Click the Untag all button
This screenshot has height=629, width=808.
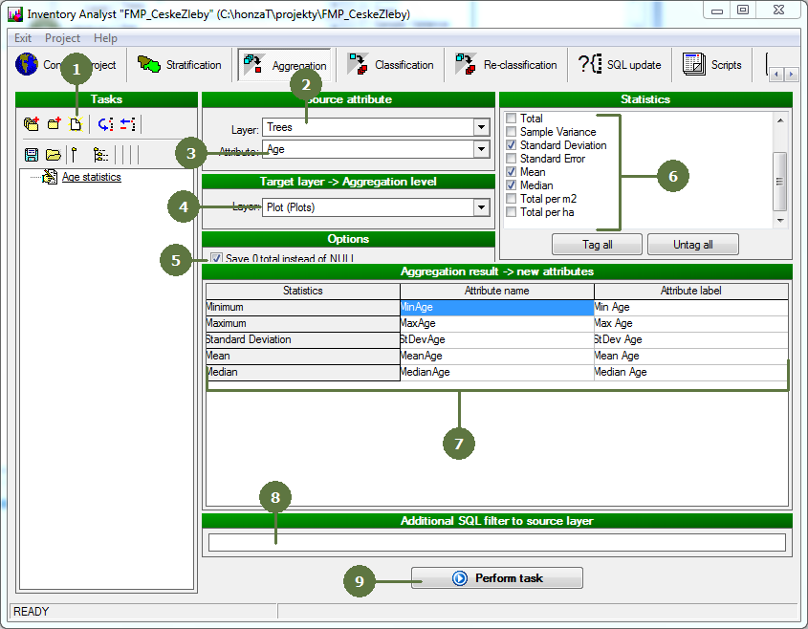pos(693,245)
